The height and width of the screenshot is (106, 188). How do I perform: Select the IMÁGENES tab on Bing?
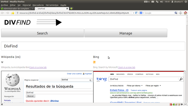120,74
